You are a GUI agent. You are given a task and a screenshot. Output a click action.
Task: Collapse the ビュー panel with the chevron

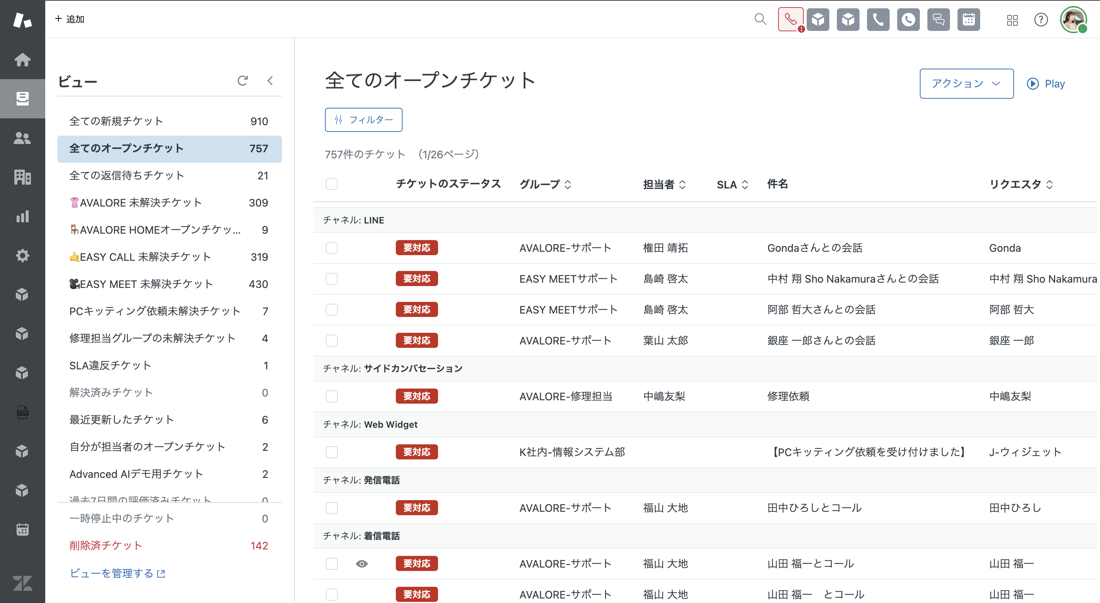pyautogui.click(x=270, y=81)
